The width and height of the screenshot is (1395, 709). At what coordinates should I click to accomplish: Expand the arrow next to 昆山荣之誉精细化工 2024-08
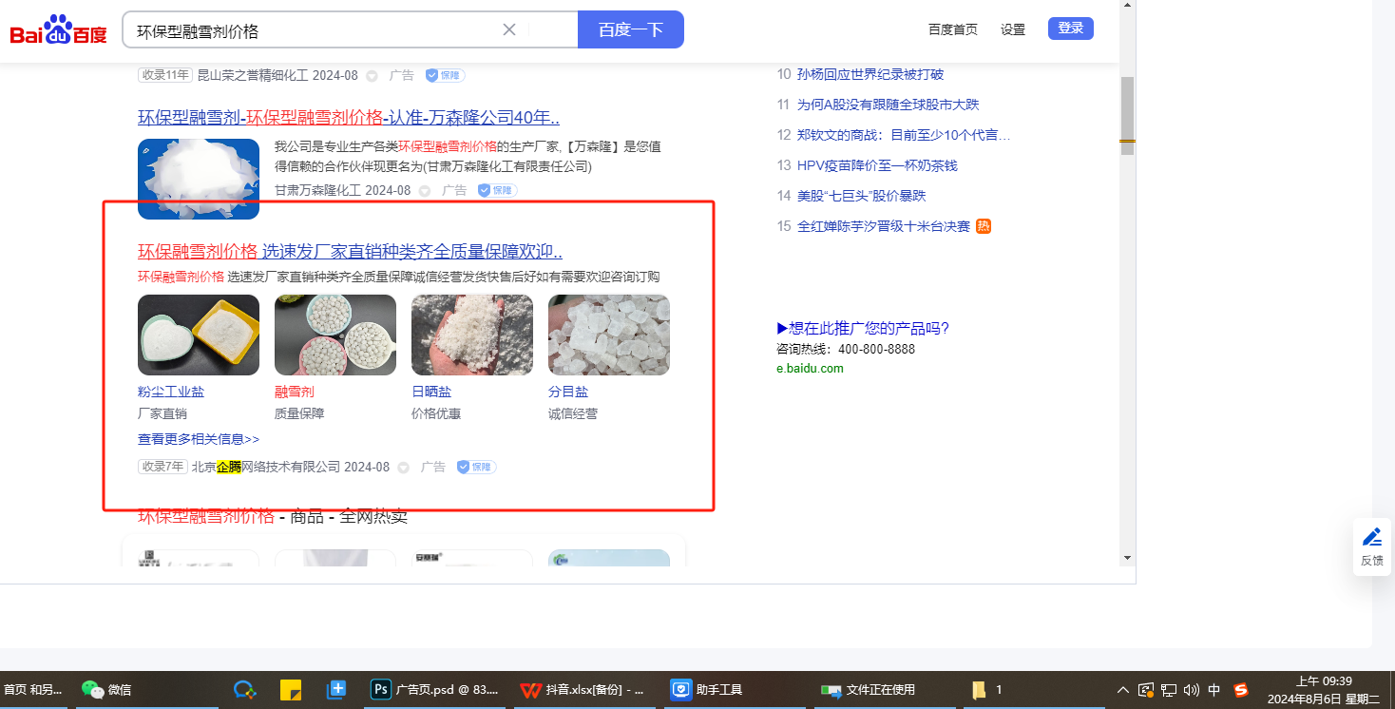(373, 76)
